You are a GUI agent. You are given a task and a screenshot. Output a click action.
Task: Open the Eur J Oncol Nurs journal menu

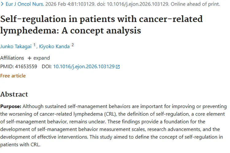click(x=24, y=4)
